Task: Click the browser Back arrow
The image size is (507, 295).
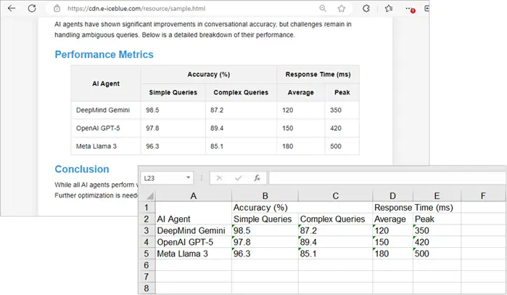Action: [x=12, y=9]
